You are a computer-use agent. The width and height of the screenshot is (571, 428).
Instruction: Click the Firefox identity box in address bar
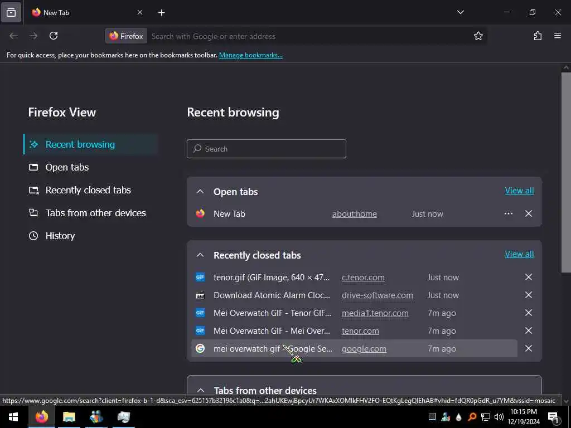(126, 36)
